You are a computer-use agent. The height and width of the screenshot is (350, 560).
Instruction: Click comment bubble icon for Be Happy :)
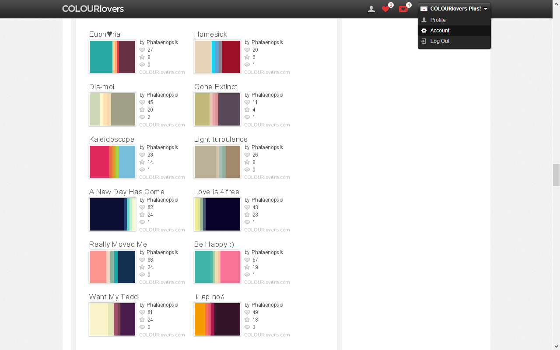(x=247, y=275)
